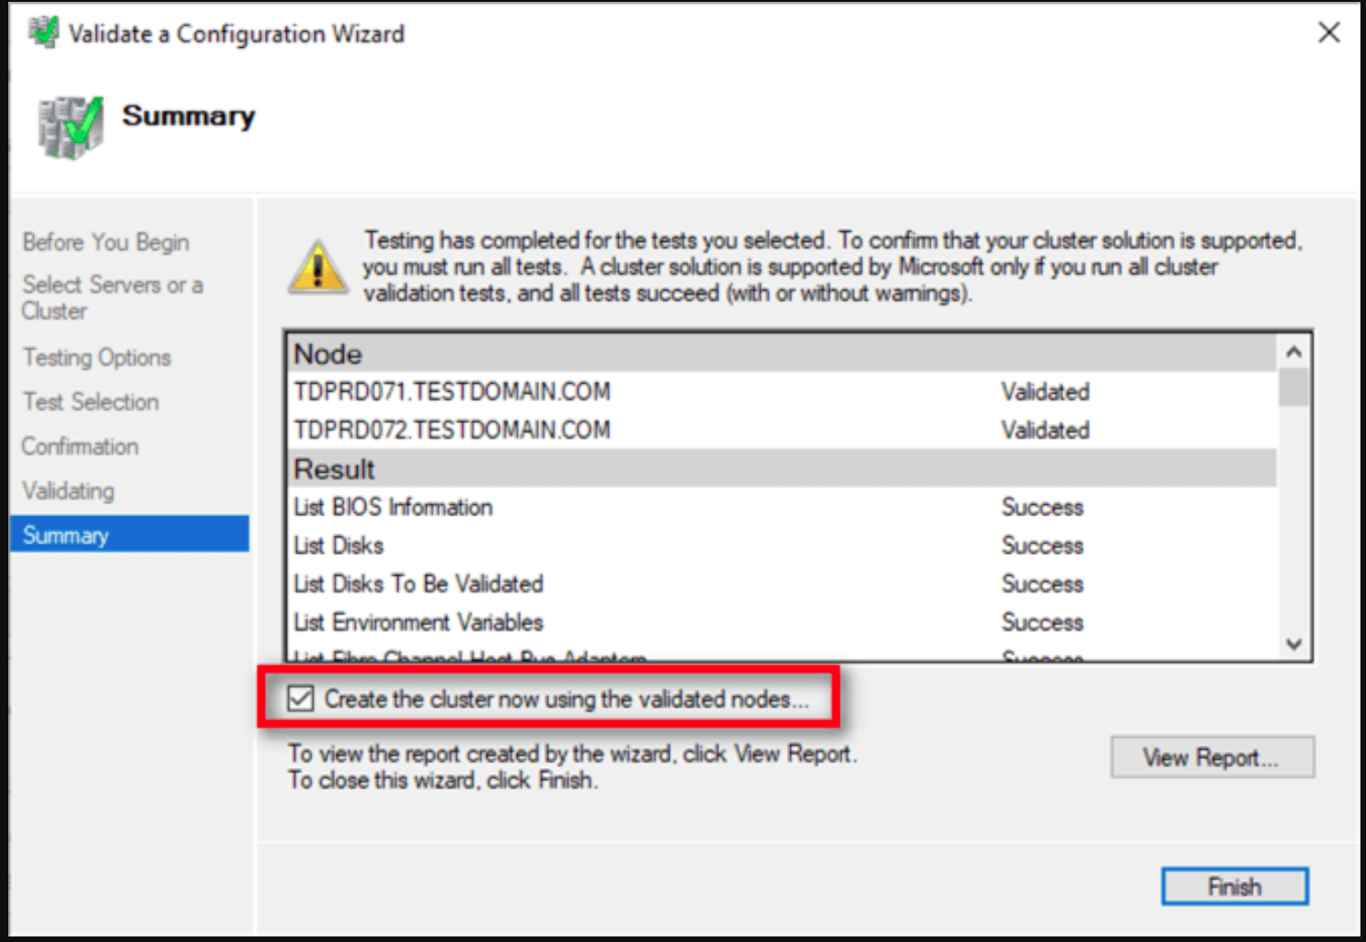Select the Confirmation step in sidebar
Image resolution: width=1366 pixels, height=942 pixels.
(x=80, y=446)
